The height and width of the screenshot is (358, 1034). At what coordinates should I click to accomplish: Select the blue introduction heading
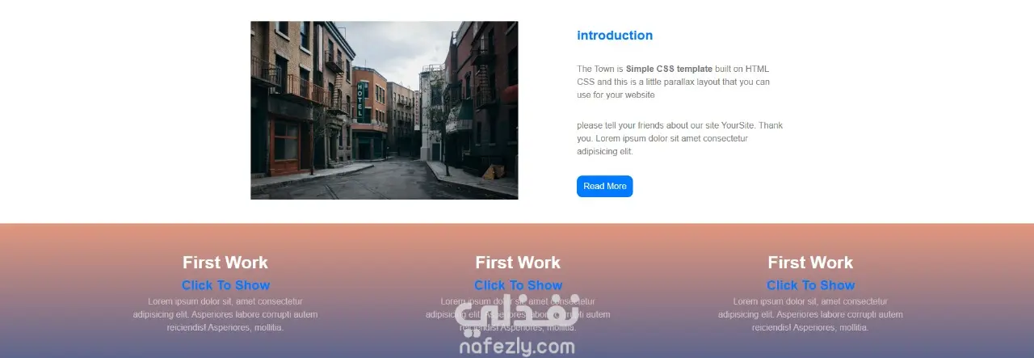point(615,36)
